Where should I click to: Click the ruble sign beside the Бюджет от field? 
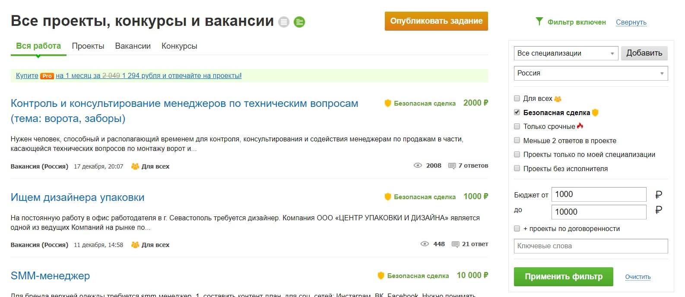pos(659,195)
